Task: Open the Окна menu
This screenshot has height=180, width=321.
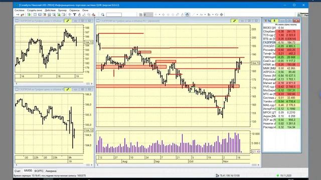Action: click(x=85, y=10)
